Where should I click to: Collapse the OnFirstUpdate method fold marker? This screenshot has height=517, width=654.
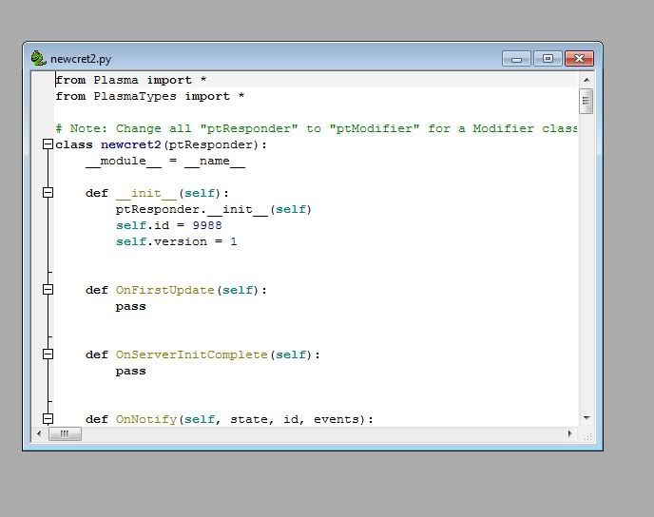click(48, 289)
